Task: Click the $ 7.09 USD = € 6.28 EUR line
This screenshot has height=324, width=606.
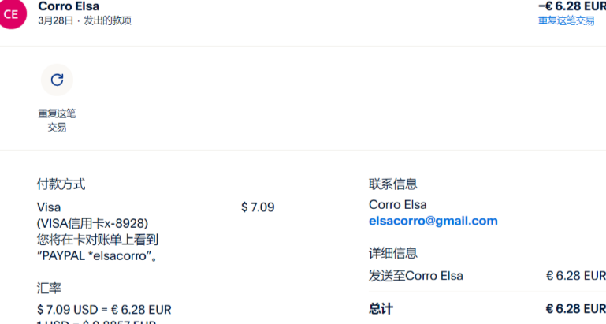Action: (104, 309)
